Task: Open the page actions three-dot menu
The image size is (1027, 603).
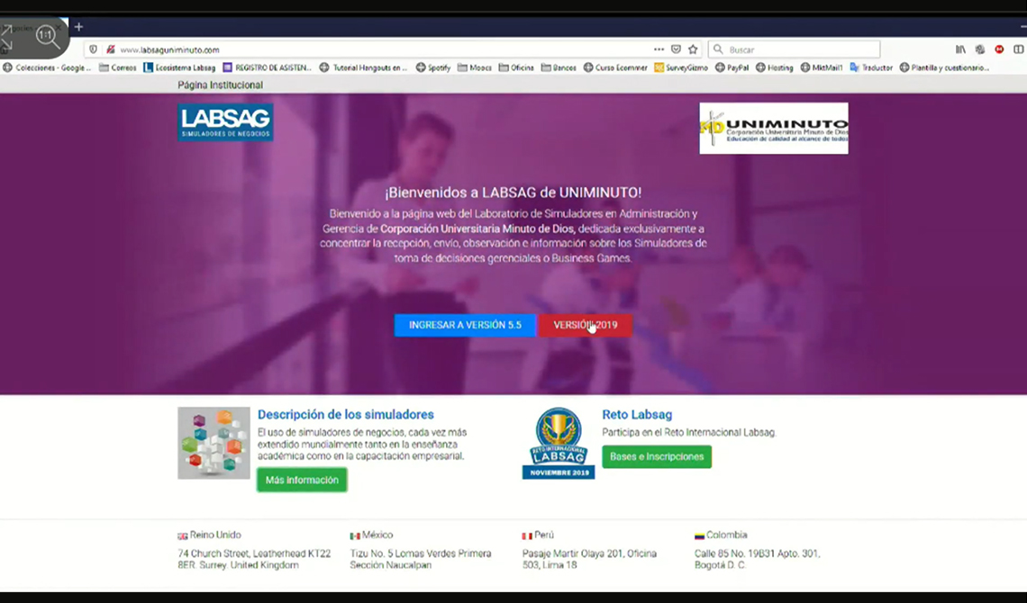Action: [x=659, y=49]
